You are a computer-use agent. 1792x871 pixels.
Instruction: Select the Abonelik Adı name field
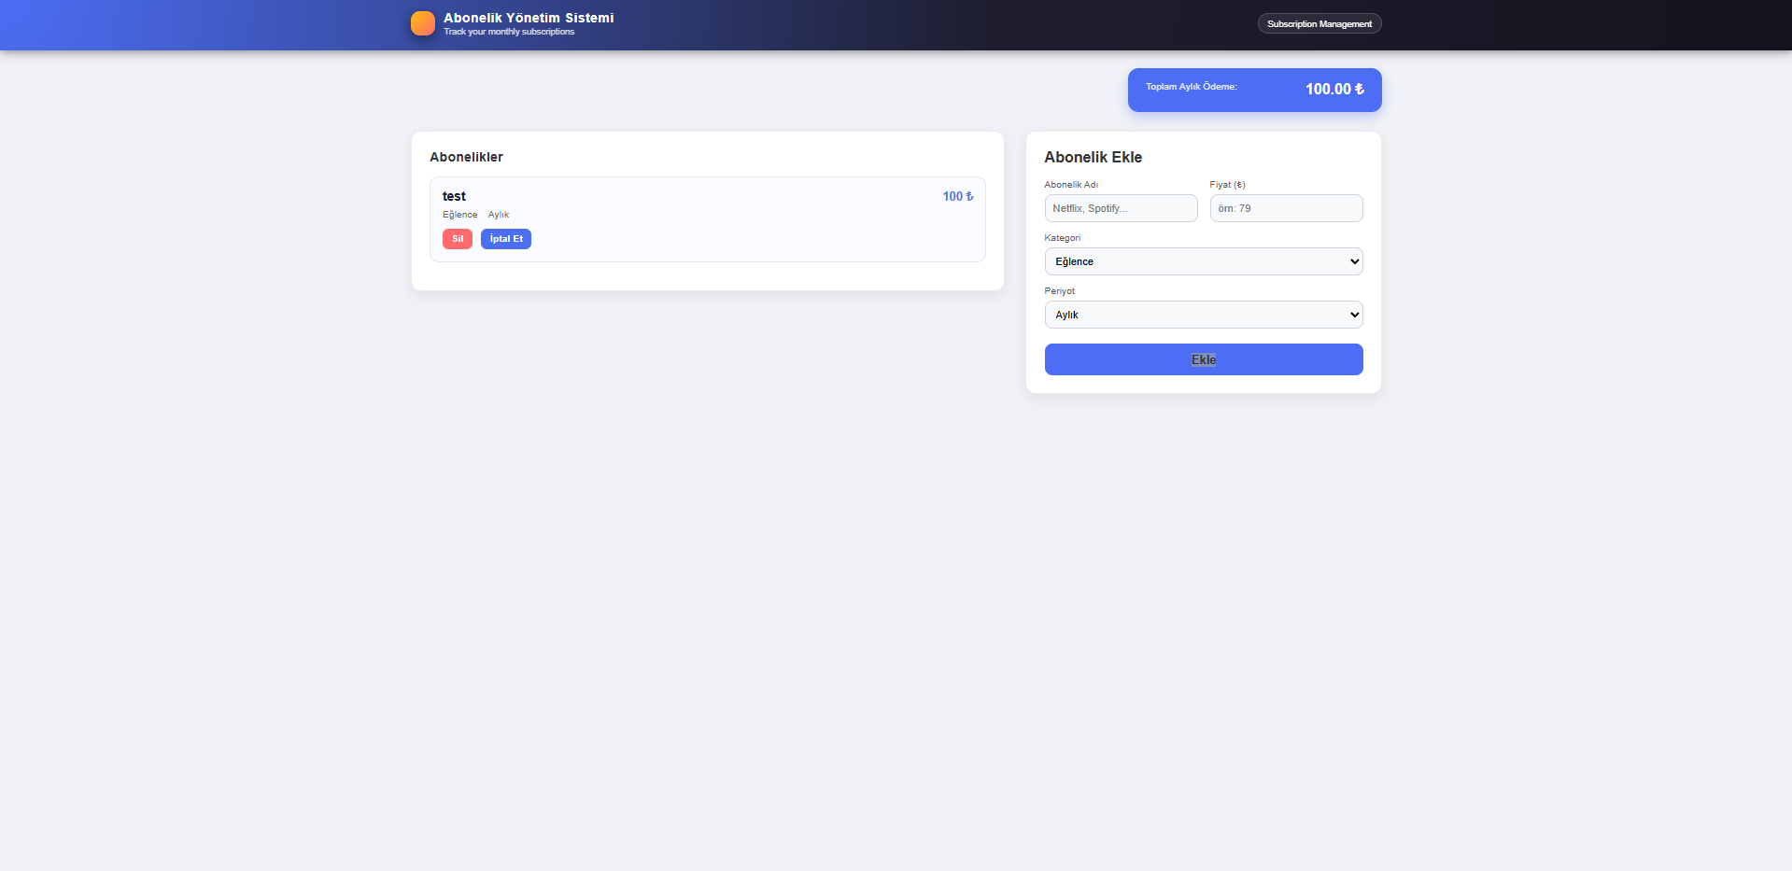[x=1120, y=208]
